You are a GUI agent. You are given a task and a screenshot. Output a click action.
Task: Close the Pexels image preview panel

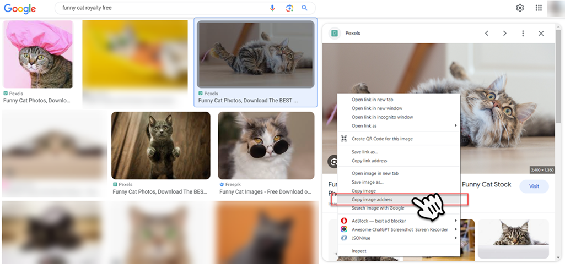click(x=541, y=34)
